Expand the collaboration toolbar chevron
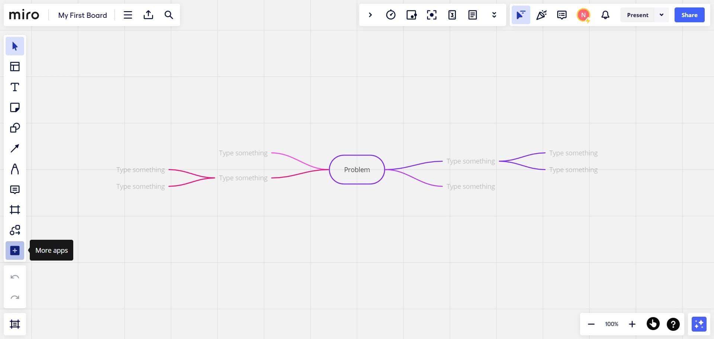 [x=370, y=15]
